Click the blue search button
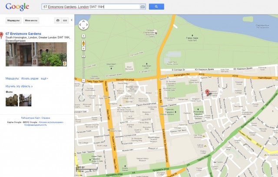 (x=156, y=7)
